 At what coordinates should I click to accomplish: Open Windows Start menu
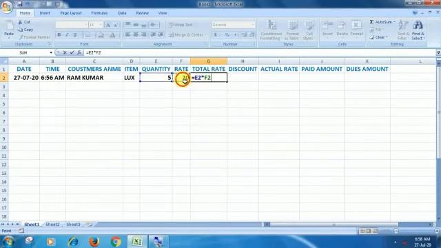tap(8, 242)
